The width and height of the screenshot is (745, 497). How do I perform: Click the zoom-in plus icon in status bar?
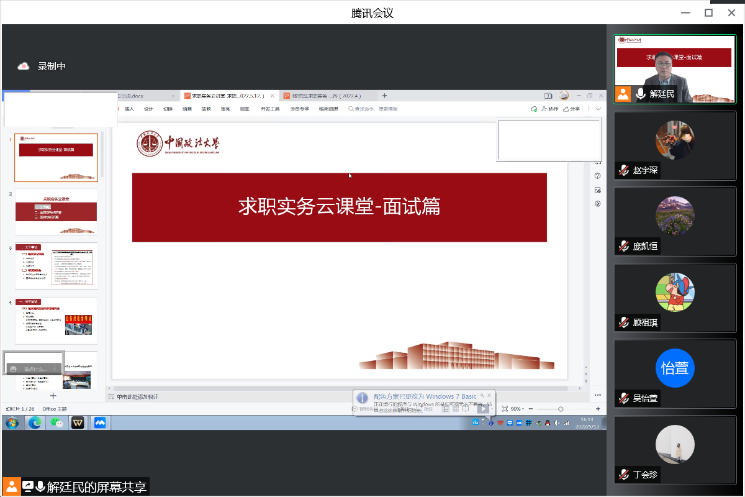598,409
